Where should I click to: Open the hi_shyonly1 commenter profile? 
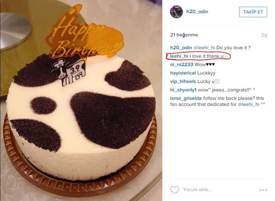point(183,90)
